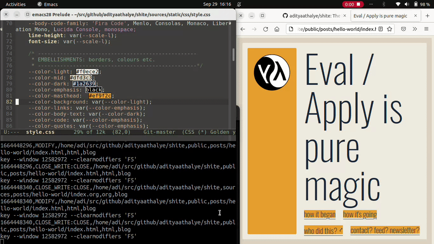The height and width of the screenshot is (244, 434).
Task: Click the #1a2639 color value
Action: point(84,84)
